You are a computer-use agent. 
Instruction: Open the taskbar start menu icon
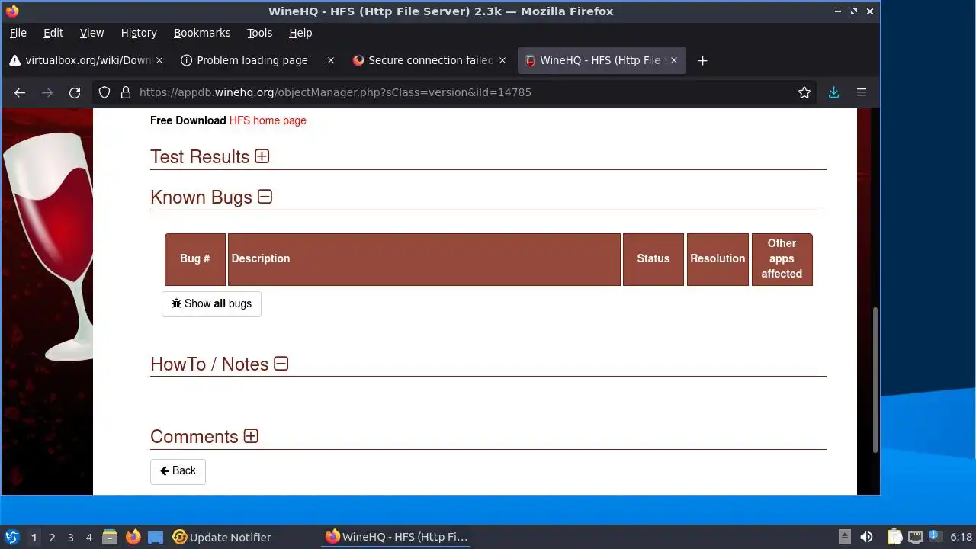11,537
